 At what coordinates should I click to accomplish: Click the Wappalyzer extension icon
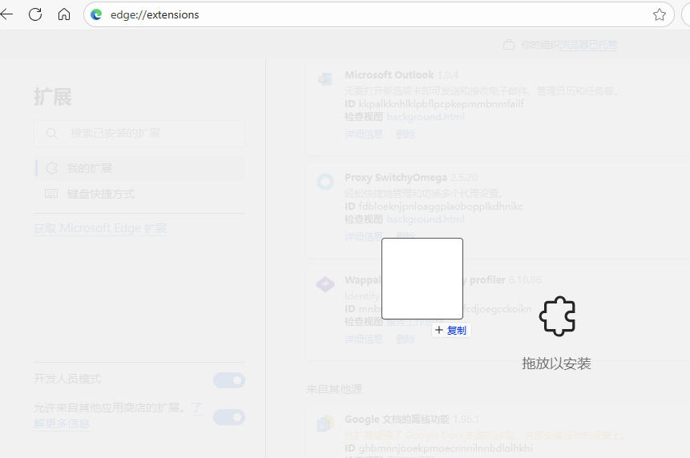click(325, 284)
